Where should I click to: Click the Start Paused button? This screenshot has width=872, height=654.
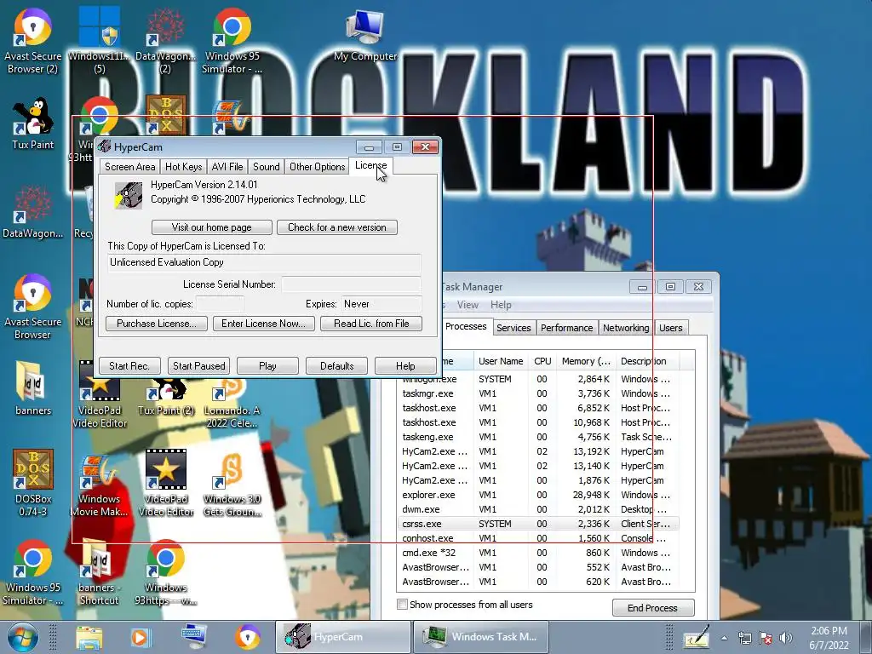(199, 366)
